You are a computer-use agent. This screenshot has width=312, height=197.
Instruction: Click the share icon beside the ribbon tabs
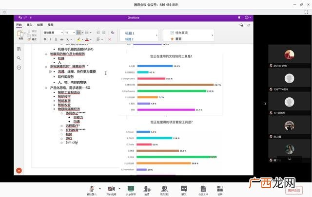[x=249, y=25]
